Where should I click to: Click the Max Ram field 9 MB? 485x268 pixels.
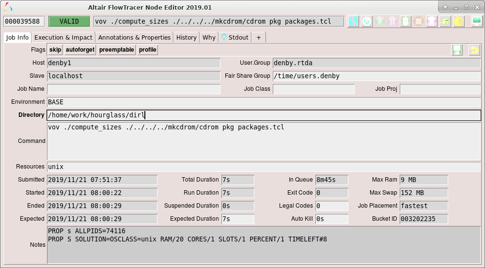(424, 180)
